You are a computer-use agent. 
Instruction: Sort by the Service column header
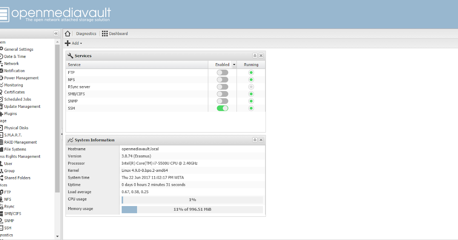137,65
